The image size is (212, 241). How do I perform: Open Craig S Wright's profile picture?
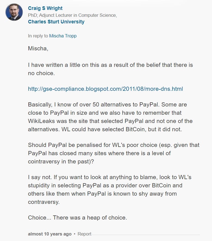(x=14, y=12)
